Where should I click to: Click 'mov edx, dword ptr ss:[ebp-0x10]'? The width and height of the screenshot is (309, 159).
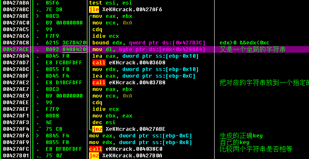tap(146, 69)
